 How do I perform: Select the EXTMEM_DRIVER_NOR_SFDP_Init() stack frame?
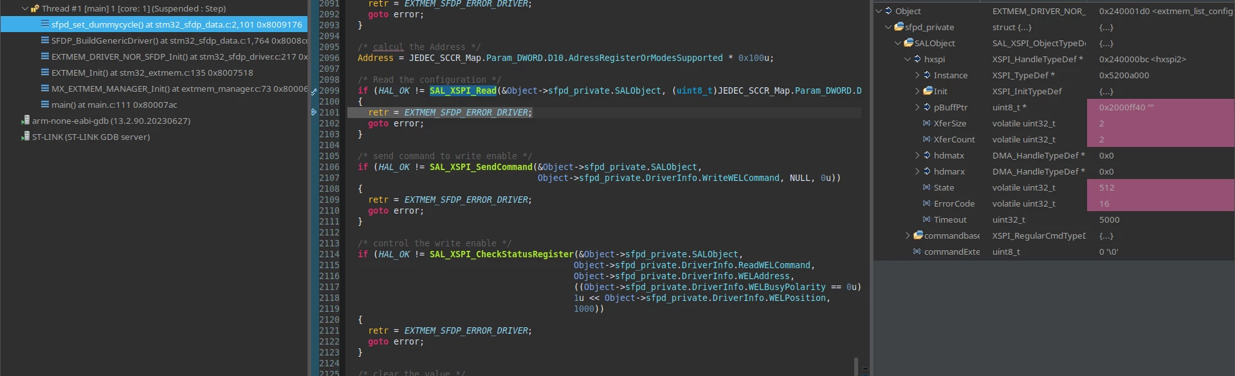click(154, 56)
